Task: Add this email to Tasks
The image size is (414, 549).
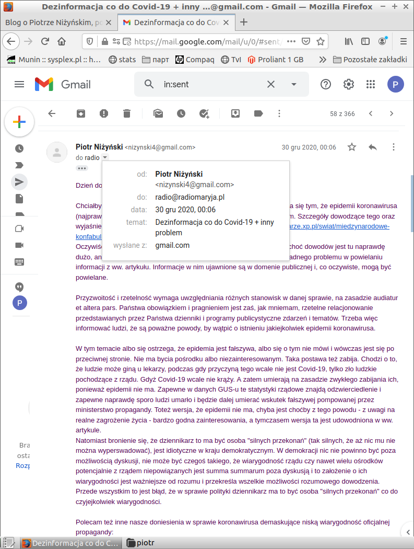Action: tap(204, 113)
